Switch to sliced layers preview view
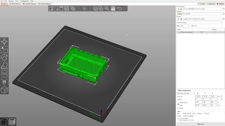Screen dimensions: 225x126 [x=12, y=122]
